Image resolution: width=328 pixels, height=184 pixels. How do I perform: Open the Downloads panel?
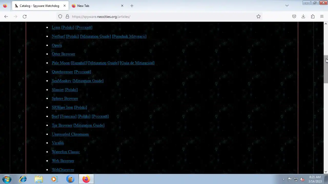303,16
